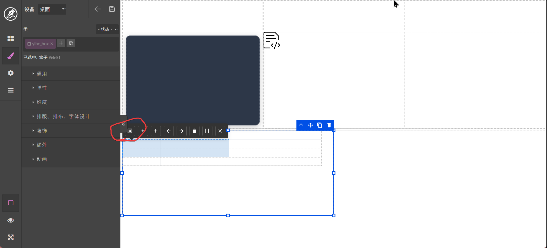
Task: Open the blocks grid panel
Action: 11,38
